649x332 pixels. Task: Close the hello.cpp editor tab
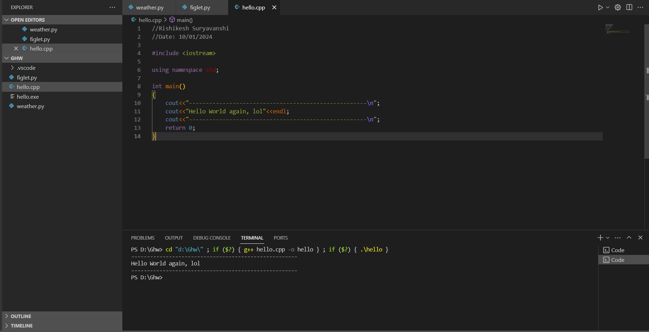click(x=274, y=7)
